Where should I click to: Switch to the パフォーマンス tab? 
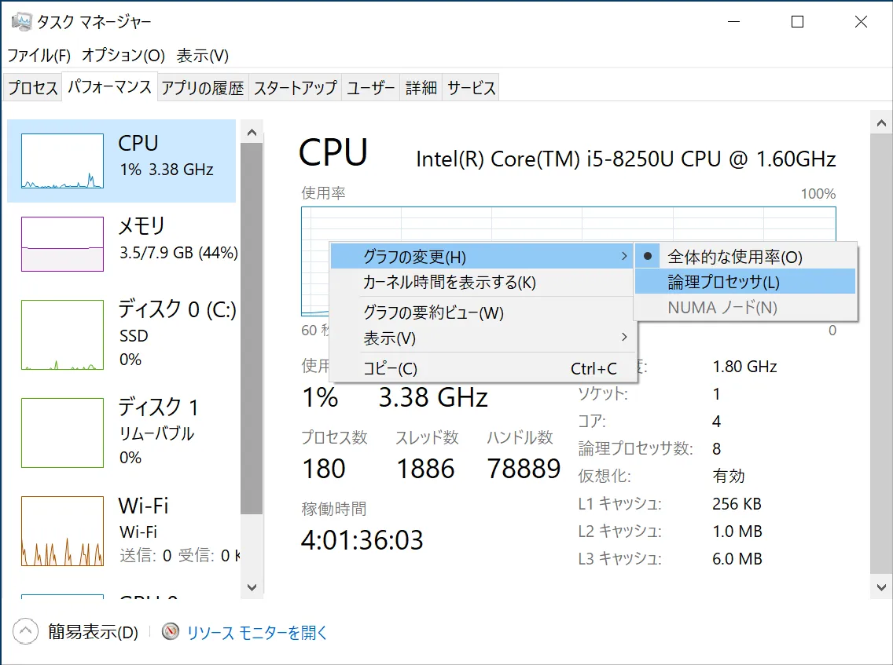pyautogui.click(x=109, y=86)
